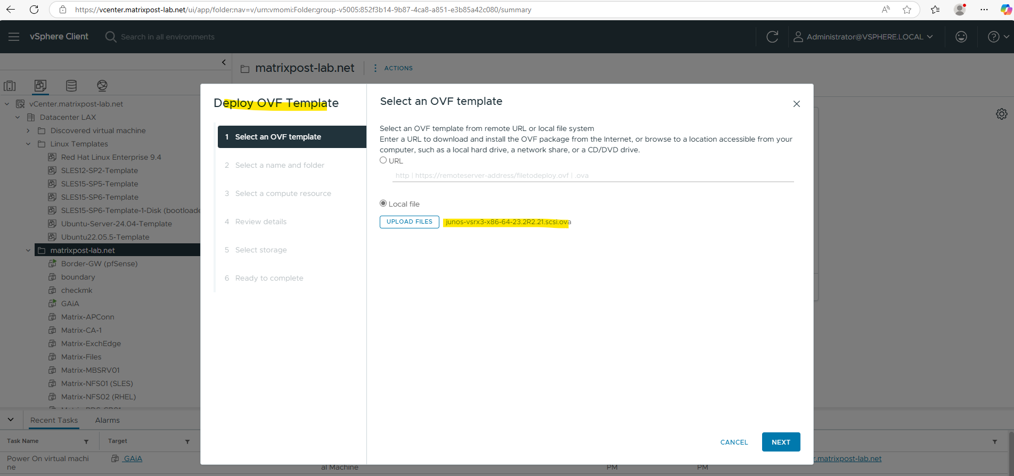Click the search magnifier icon
The width and height of the screenshot is (1014, 476).
pyautogui.click(x=110, y=37)
